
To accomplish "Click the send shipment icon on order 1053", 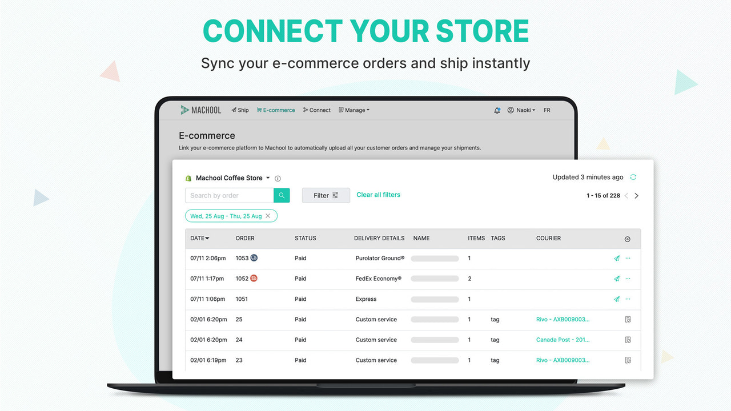I will pyautogui.click(x=616, y=258).
